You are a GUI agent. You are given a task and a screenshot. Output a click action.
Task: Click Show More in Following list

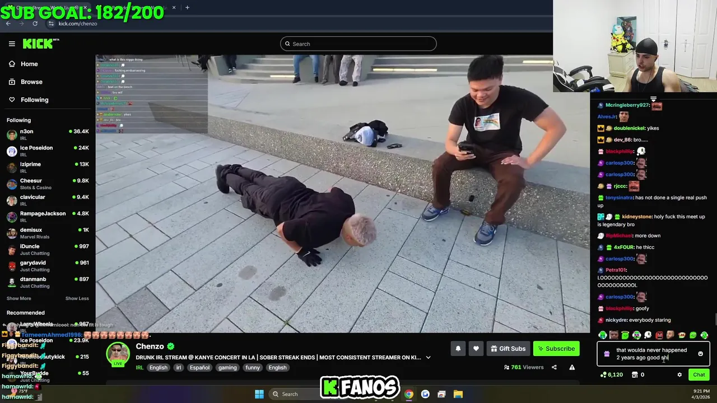click(19, 298)
